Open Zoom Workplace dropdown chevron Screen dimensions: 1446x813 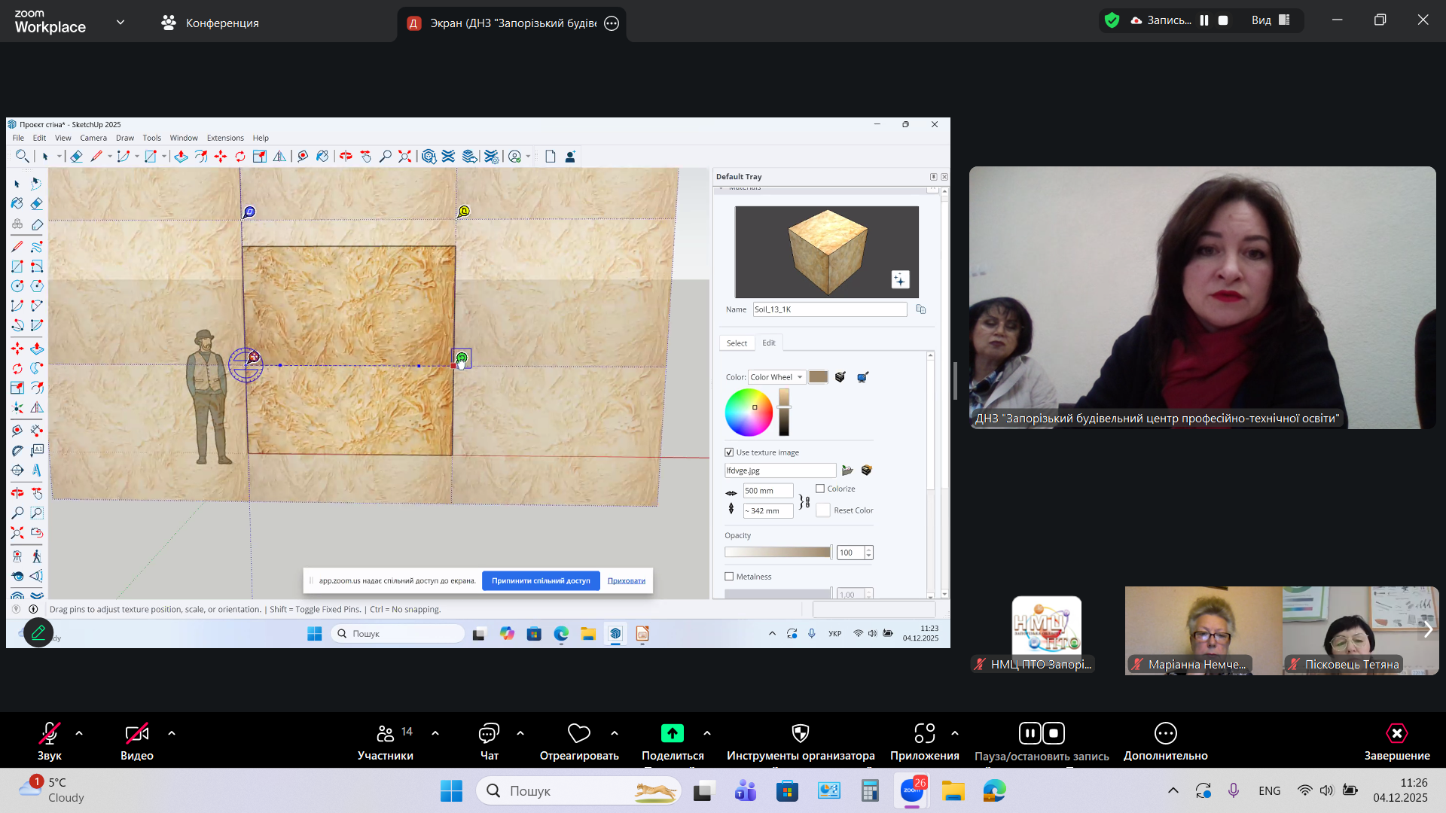120,23
